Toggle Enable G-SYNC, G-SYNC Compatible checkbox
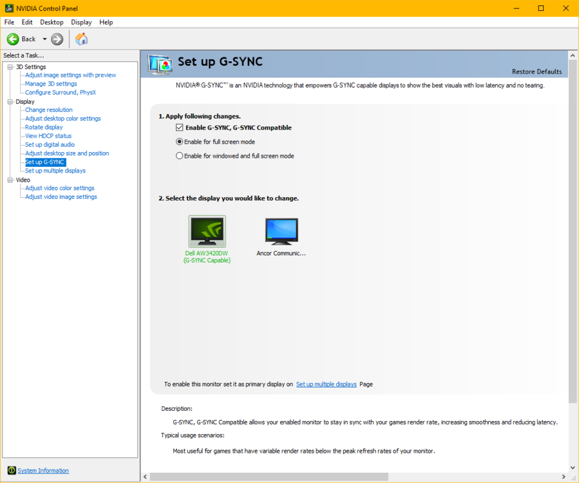The height and width of the screenshot is (483, 579). [180, 128]
